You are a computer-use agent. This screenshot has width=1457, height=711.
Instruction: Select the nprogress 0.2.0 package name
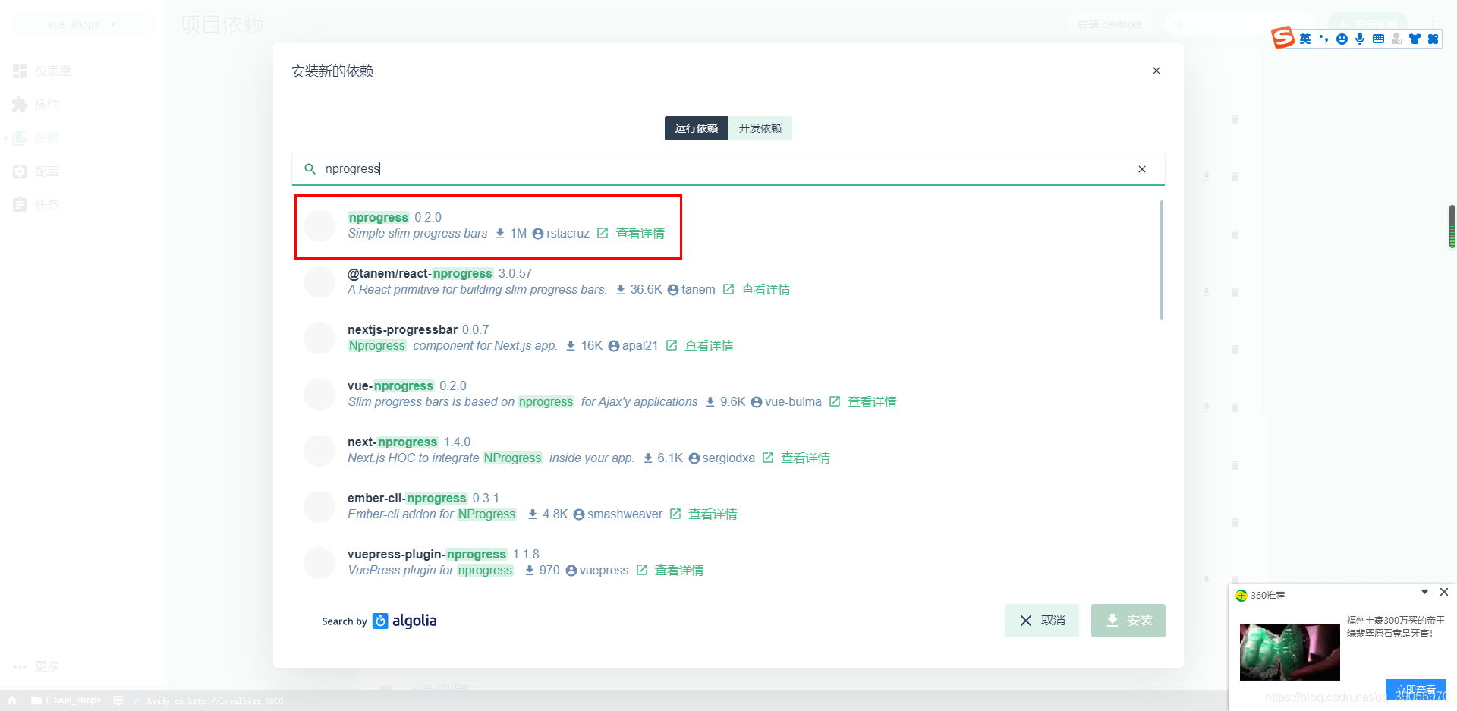tap(378, 217)
